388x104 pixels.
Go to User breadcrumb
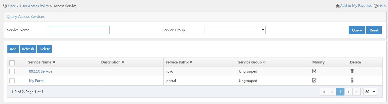point(12,6)
